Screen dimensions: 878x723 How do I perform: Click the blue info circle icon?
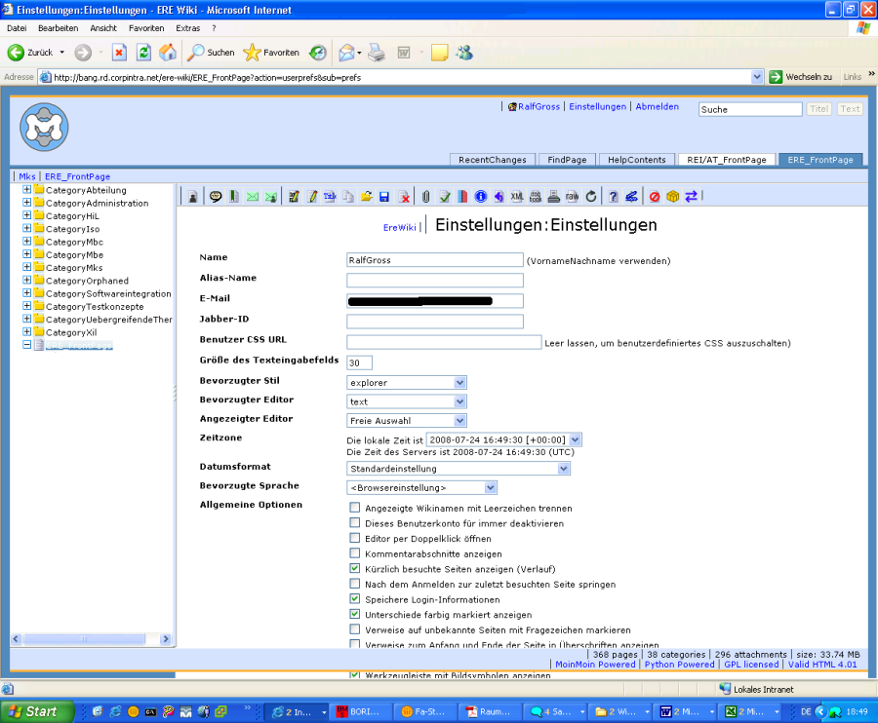tap(480, 196)
